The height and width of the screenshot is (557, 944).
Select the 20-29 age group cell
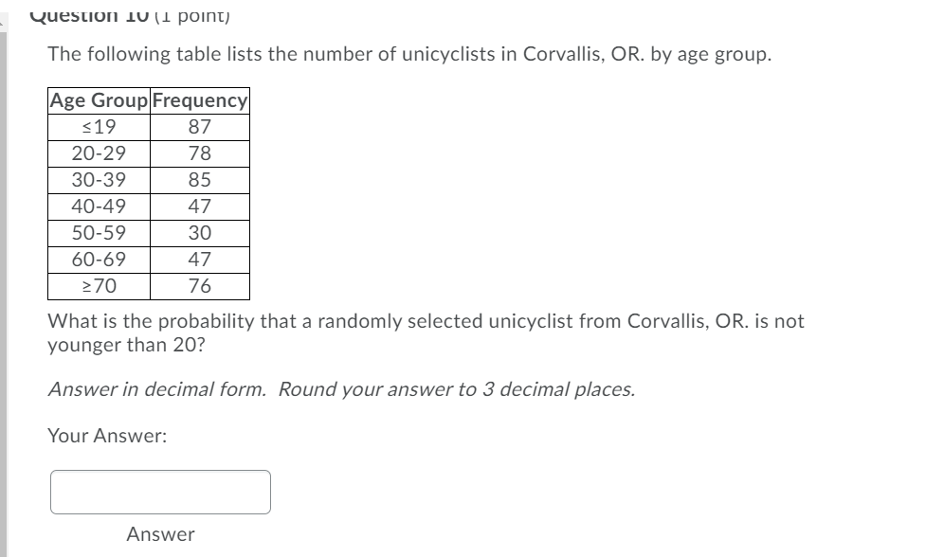99,153
